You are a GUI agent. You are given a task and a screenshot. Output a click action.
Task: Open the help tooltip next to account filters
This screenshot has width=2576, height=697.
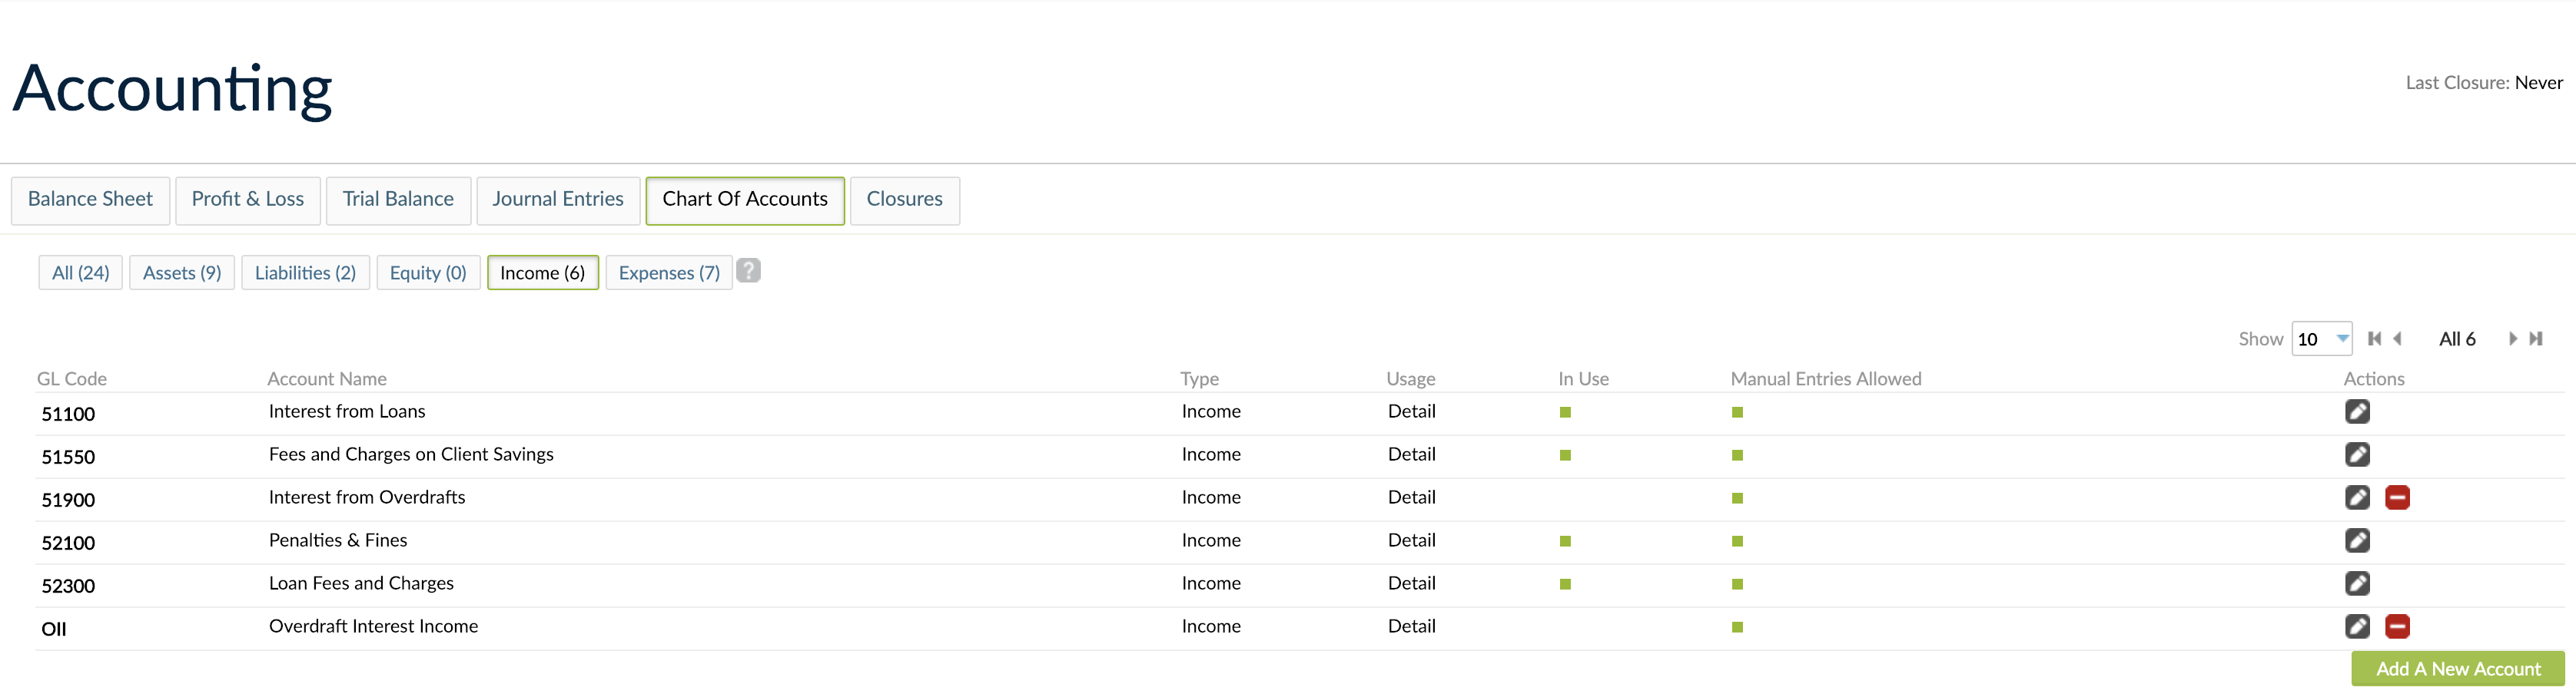(749, 271)
